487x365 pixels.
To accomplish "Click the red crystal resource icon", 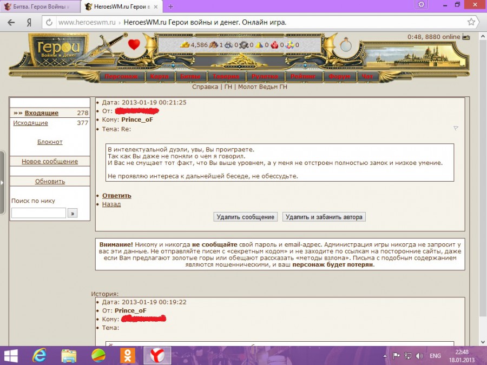I will [274, 45].
